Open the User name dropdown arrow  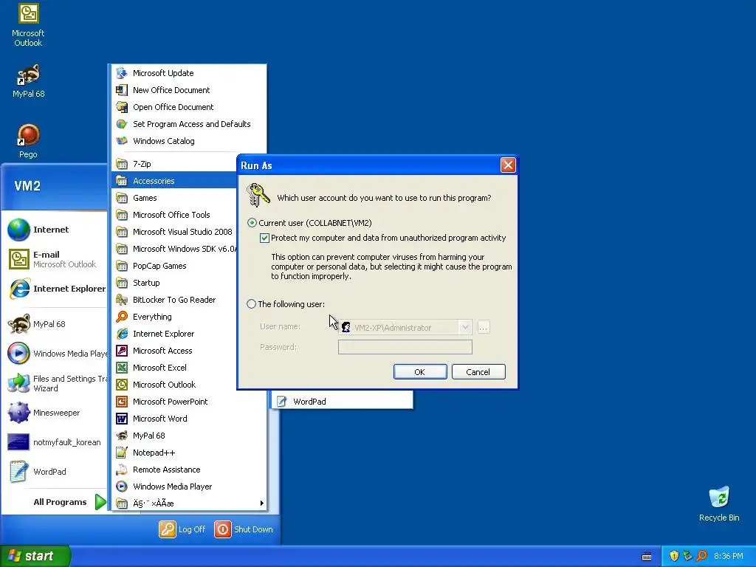(x=465, y=327)
